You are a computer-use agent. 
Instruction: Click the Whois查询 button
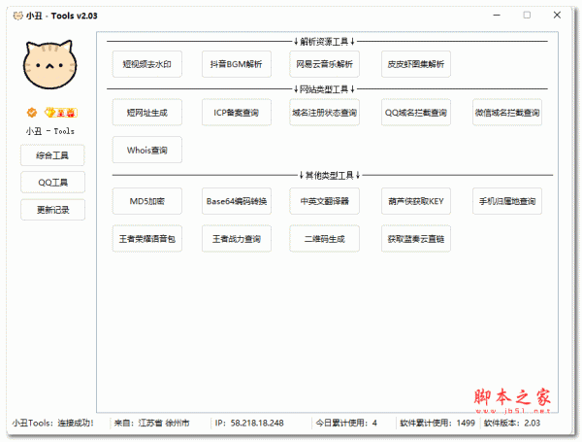147,150
